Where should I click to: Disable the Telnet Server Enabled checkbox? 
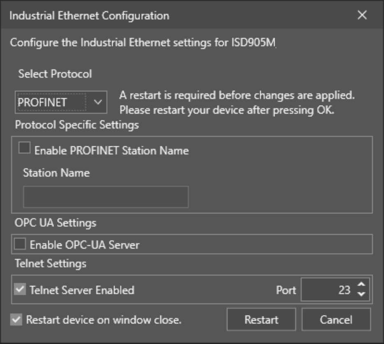(x=20, y=290)
